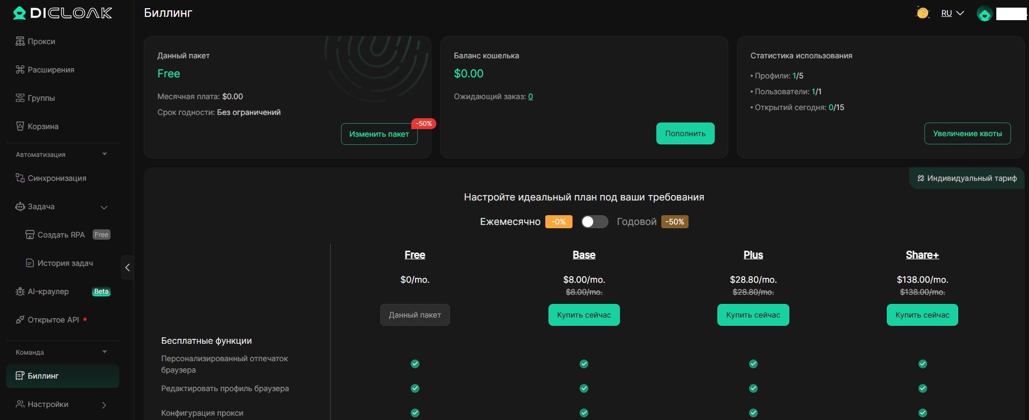The width and height of the screenshot is (1029, 420).
Task: Click the gold coin icon in header
Action: click(922, 13)
